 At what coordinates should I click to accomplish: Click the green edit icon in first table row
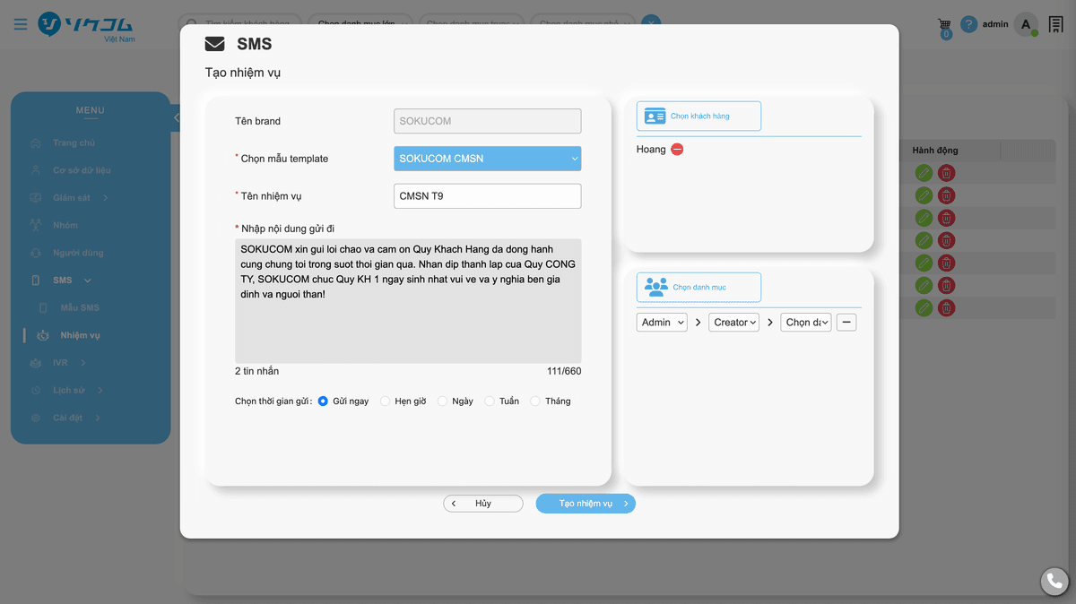(924, 173)
